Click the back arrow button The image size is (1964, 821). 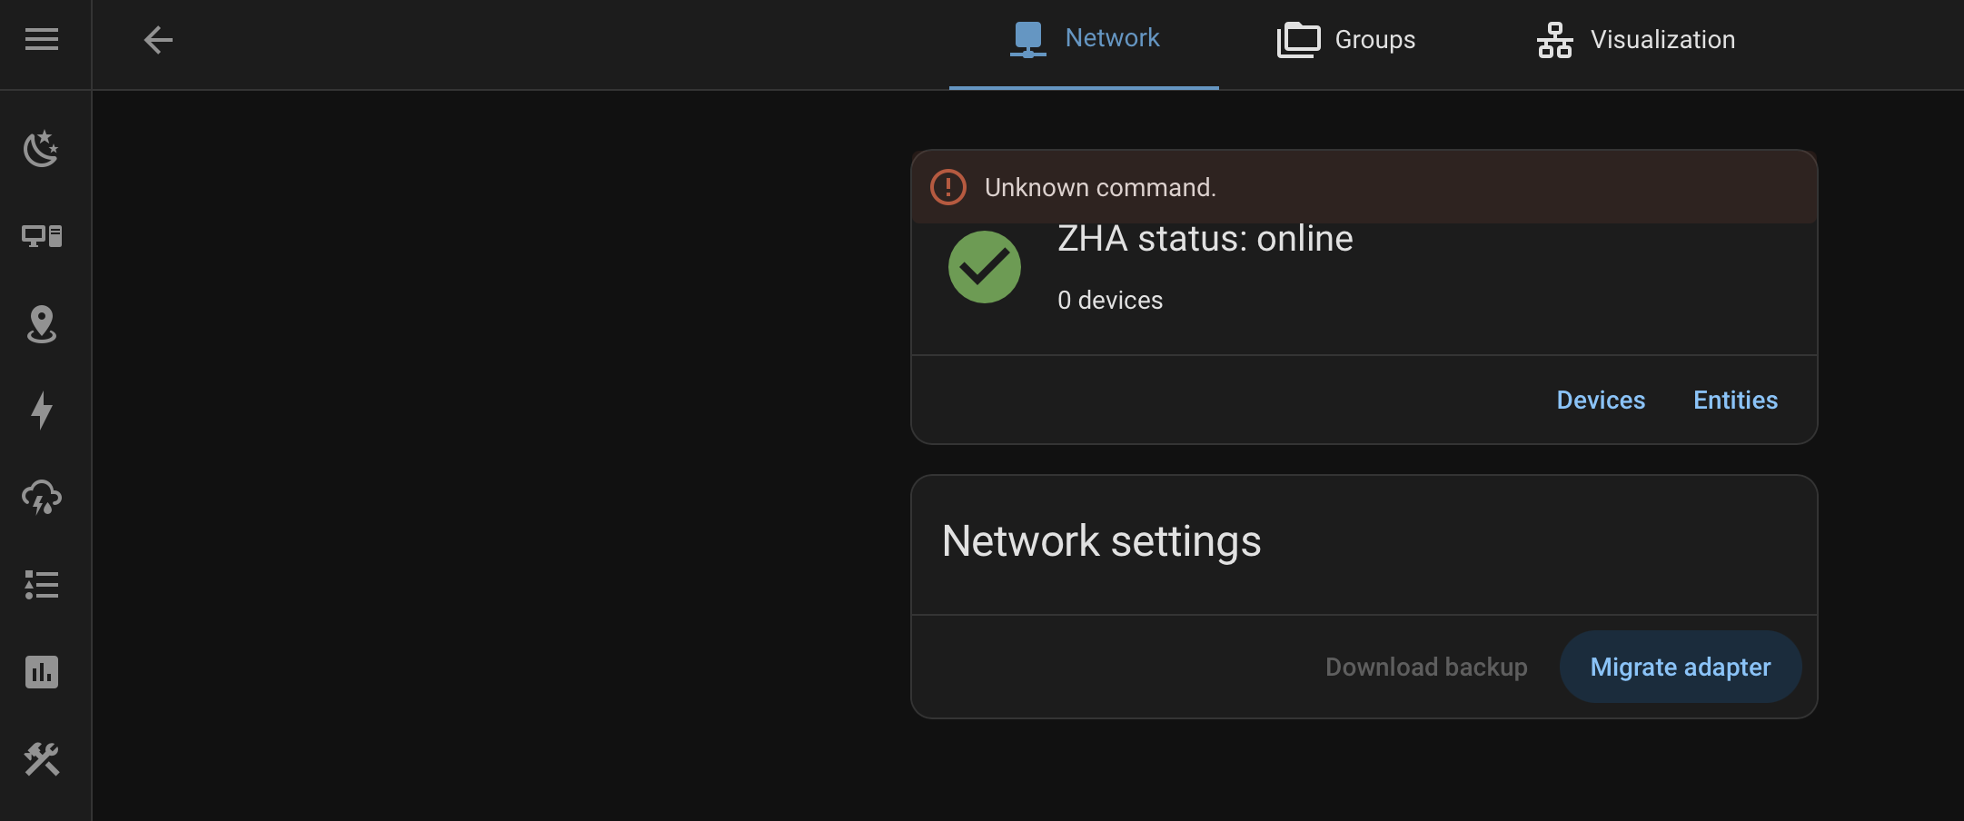click(158, 40)
